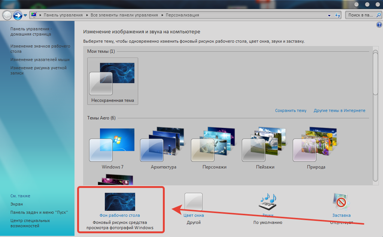
Task: Click 'См. также' sidebar heading
Action: 20,196
